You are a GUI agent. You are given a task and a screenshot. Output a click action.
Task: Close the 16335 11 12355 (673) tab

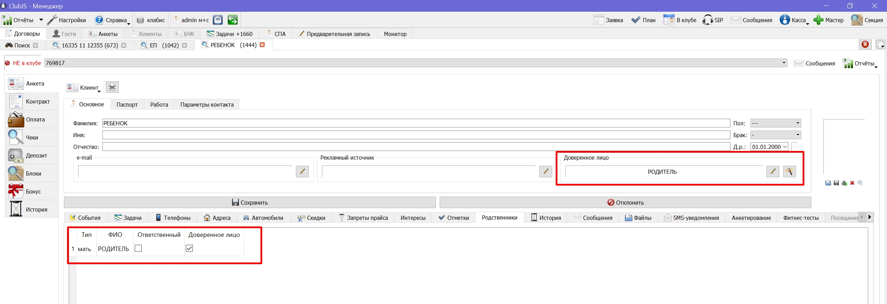point(124,45)
